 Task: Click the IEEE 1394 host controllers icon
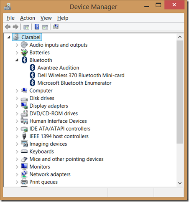click(24, 136)
